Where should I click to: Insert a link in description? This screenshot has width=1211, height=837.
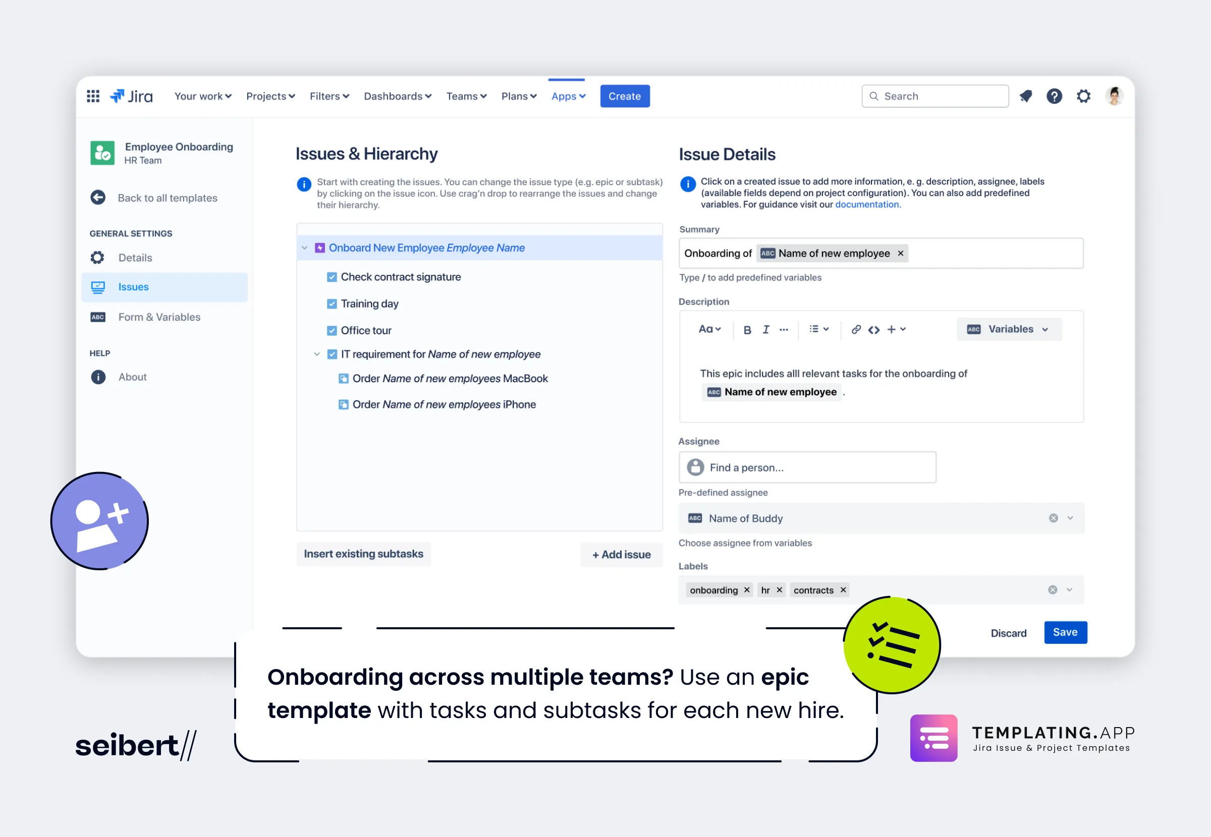(856, 329)
